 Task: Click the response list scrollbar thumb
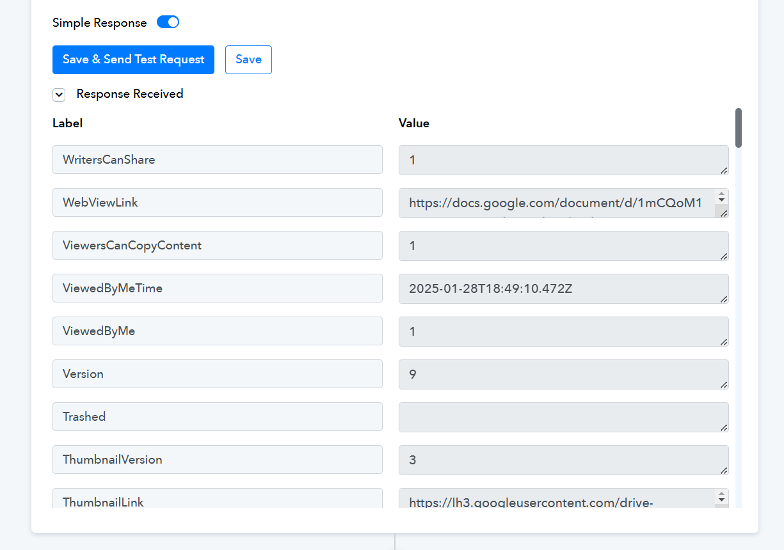(739, 128)
